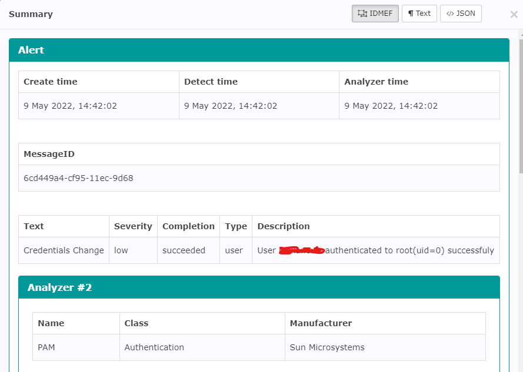This screenshot has width=523, height=372.
Task: Select the Create time column header
Action: coord(53,81)
